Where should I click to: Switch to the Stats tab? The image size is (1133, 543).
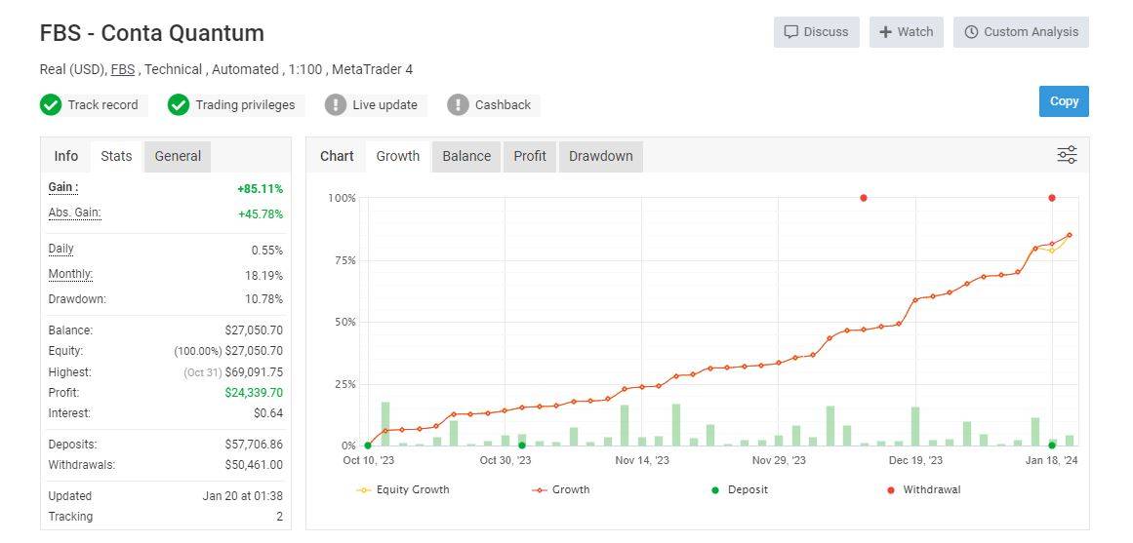pos(116,156)
